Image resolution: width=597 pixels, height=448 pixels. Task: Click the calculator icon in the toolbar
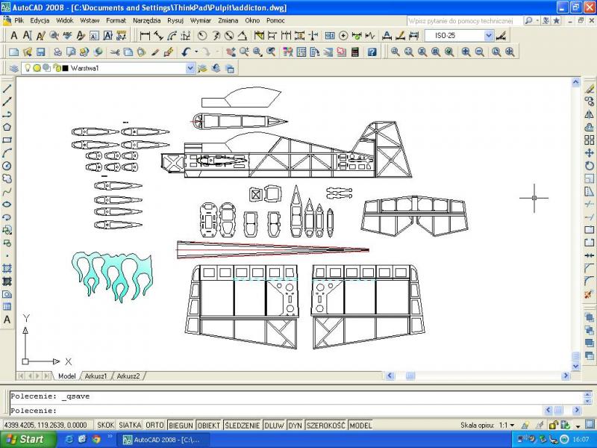(x=355, y=52)
